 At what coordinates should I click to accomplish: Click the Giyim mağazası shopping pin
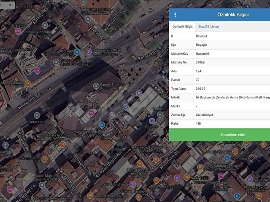pos(227,158)
